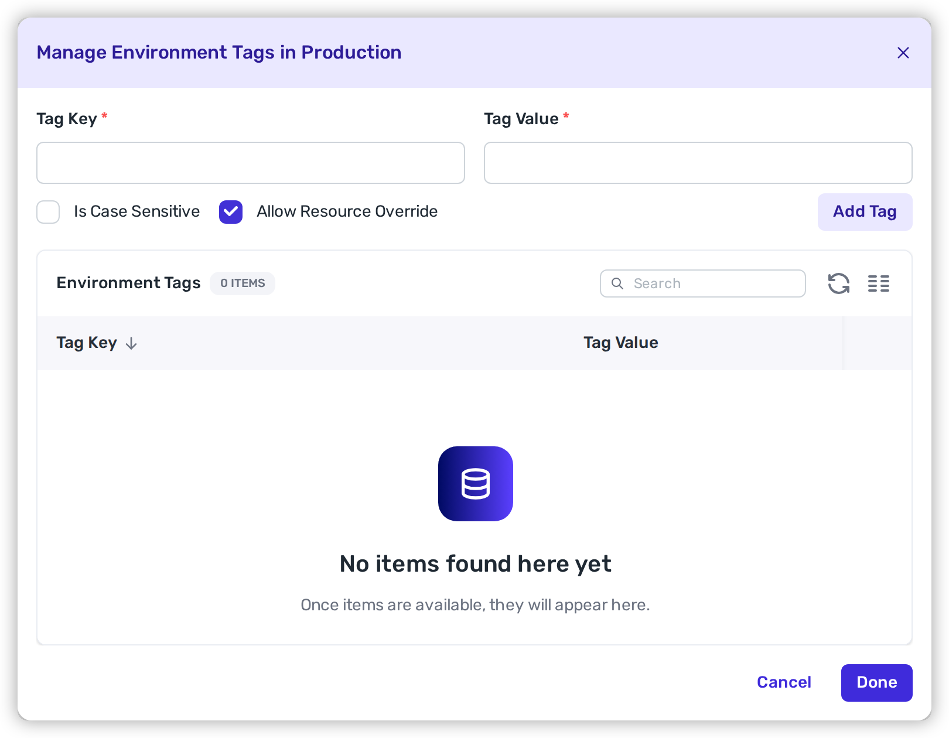
Task: Open the column layout options icon
Action: tap(879, 283)
